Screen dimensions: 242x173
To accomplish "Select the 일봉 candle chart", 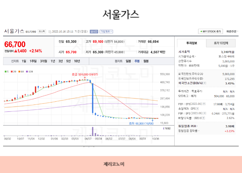I will click(x=128, y=61).
